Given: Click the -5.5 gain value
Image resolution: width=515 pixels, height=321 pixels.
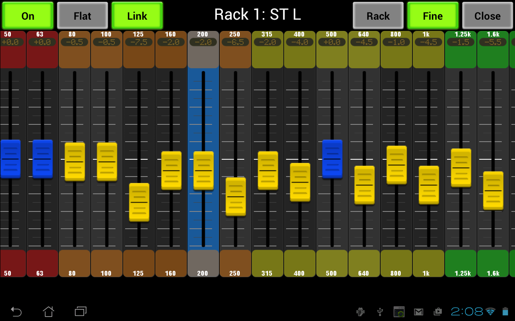Looking at the screenshot, I should click(493, 42).
